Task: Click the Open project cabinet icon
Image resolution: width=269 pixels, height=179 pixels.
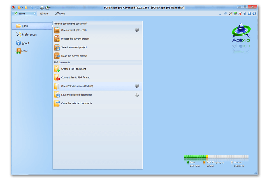Action: coord(57,30)
